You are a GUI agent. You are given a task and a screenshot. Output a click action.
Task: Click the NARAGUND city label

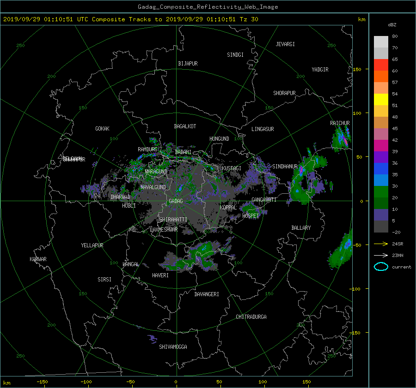click(x=156, y=172)
